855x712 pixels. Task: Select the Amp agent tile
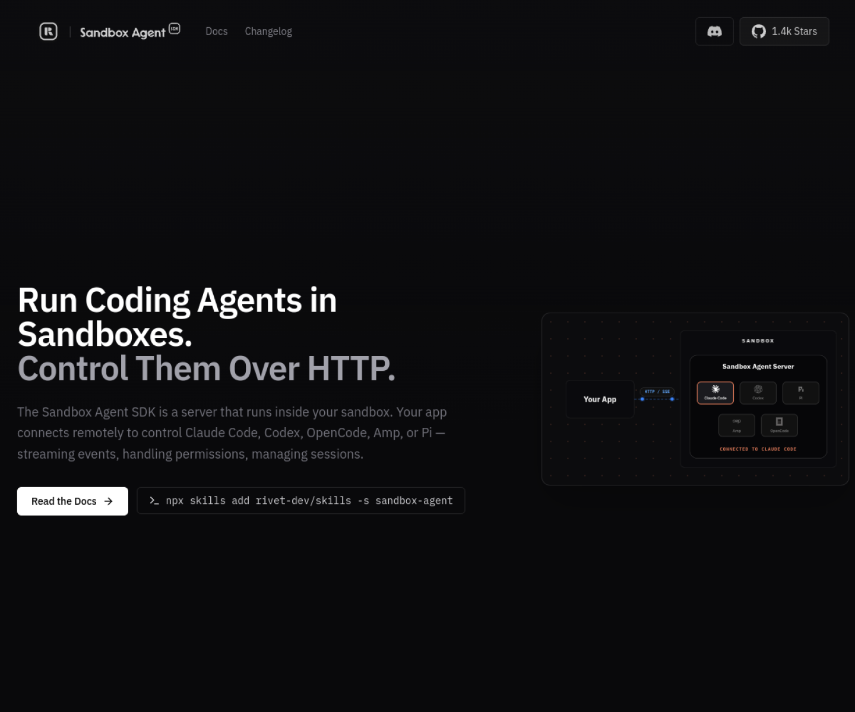pos(737,425)
